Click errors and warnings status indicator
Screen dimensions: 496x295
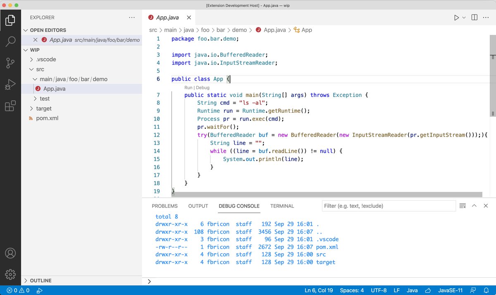pyautogui.click(x=18, y=290)
